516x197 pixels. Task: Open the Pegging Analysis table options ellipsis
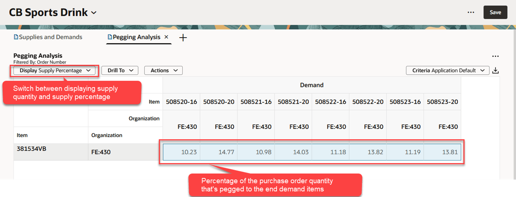coord(495,56)
